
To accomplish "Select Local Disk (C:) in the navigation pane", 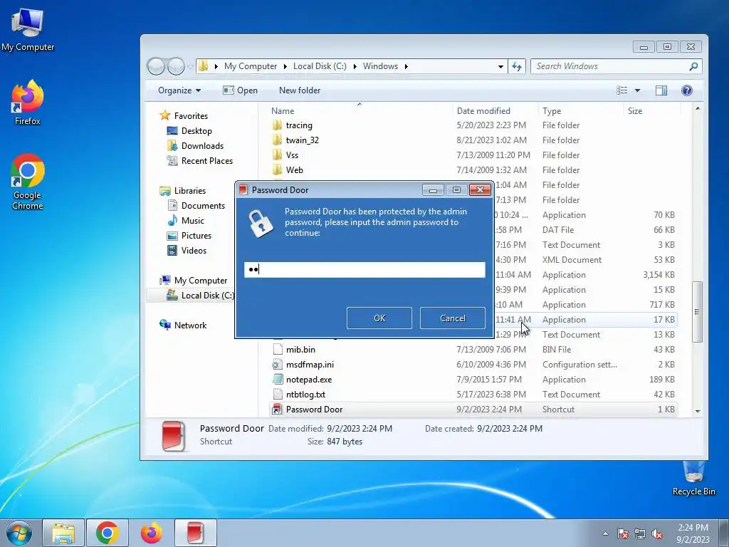I will [200, 296].
